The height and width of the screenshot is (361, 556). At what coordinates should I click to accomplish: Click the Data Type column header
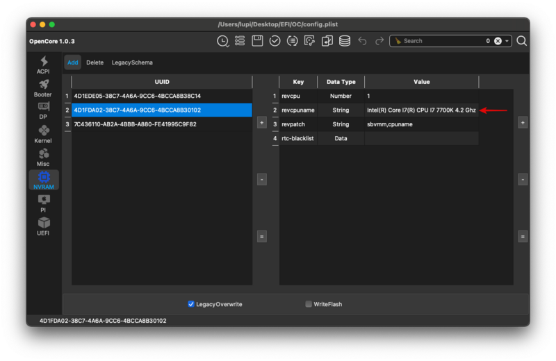341,82
